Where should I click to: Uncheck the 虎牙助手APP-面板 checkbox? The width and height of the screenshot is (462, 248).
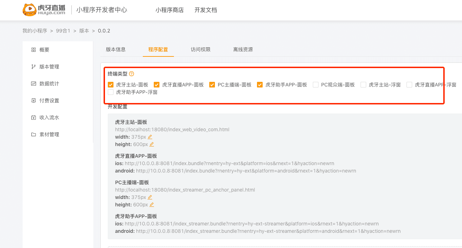point(260,85)
